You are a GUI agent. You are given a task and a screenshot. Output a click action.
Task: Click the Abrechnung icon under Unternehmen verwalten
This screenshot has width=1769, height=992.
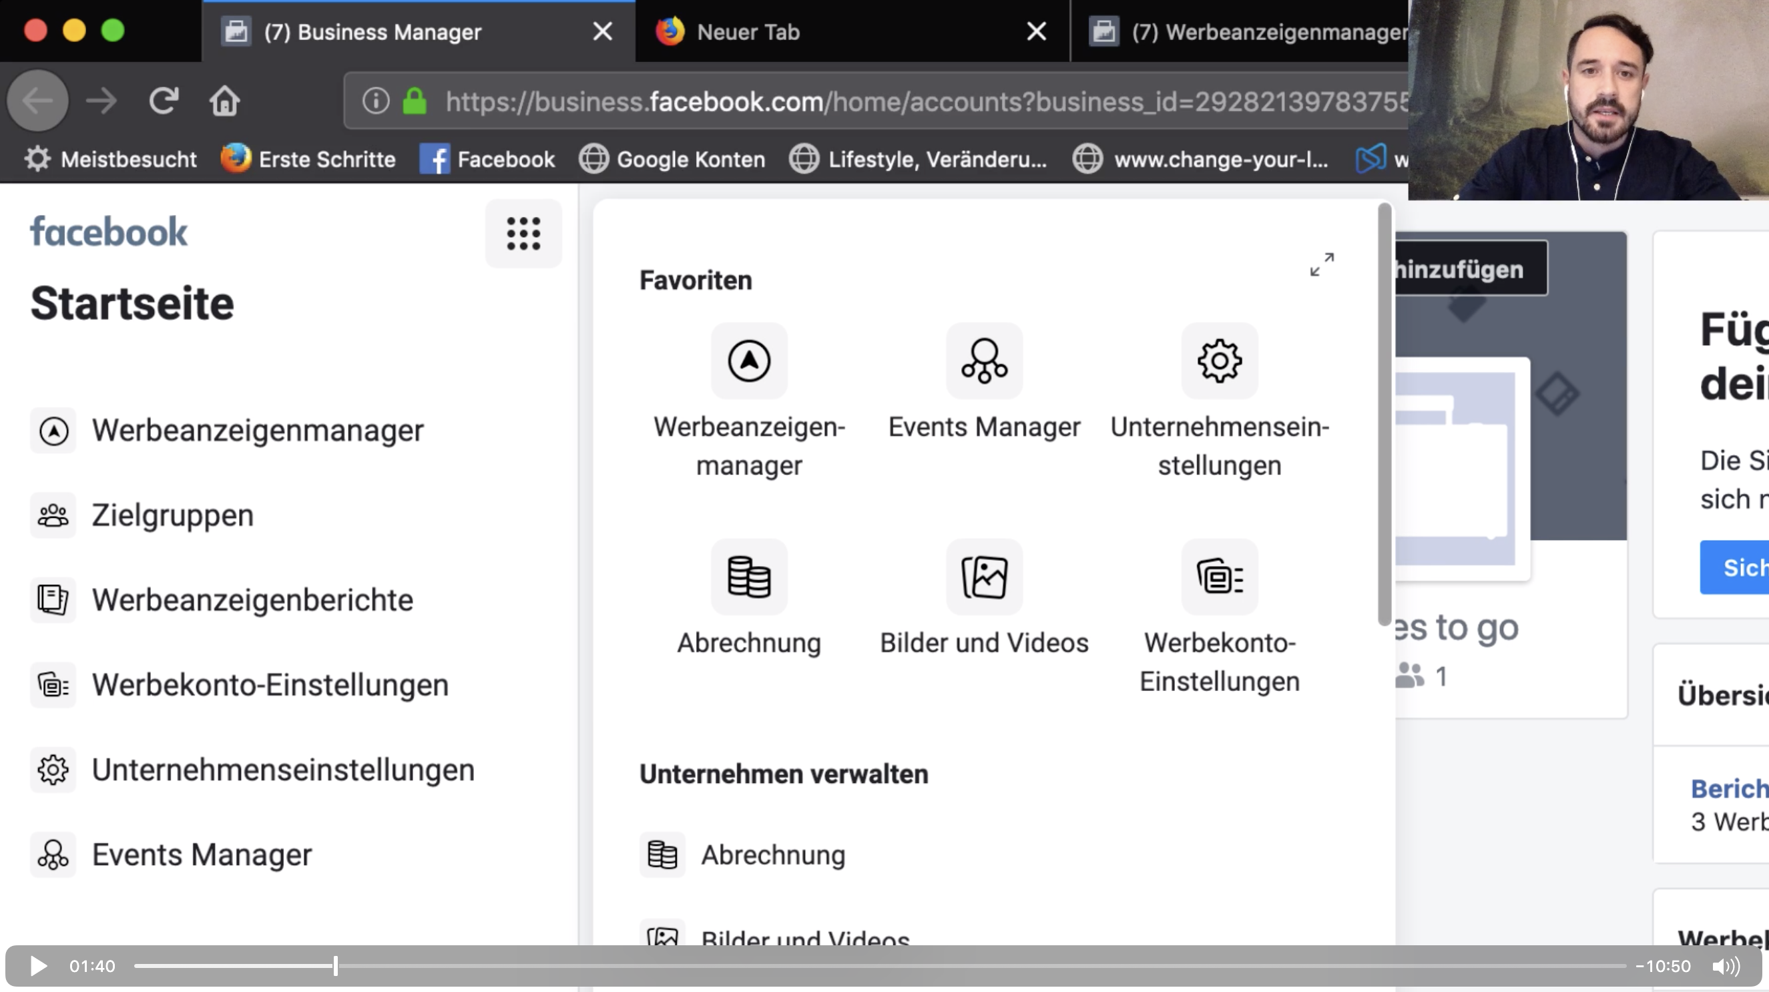click(x=663, y=854)
